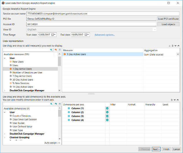The height and width of the screenshot is (153, 183).
Task: Click the teal dimension icon beside dimensions search
Action: pos(56,104)
